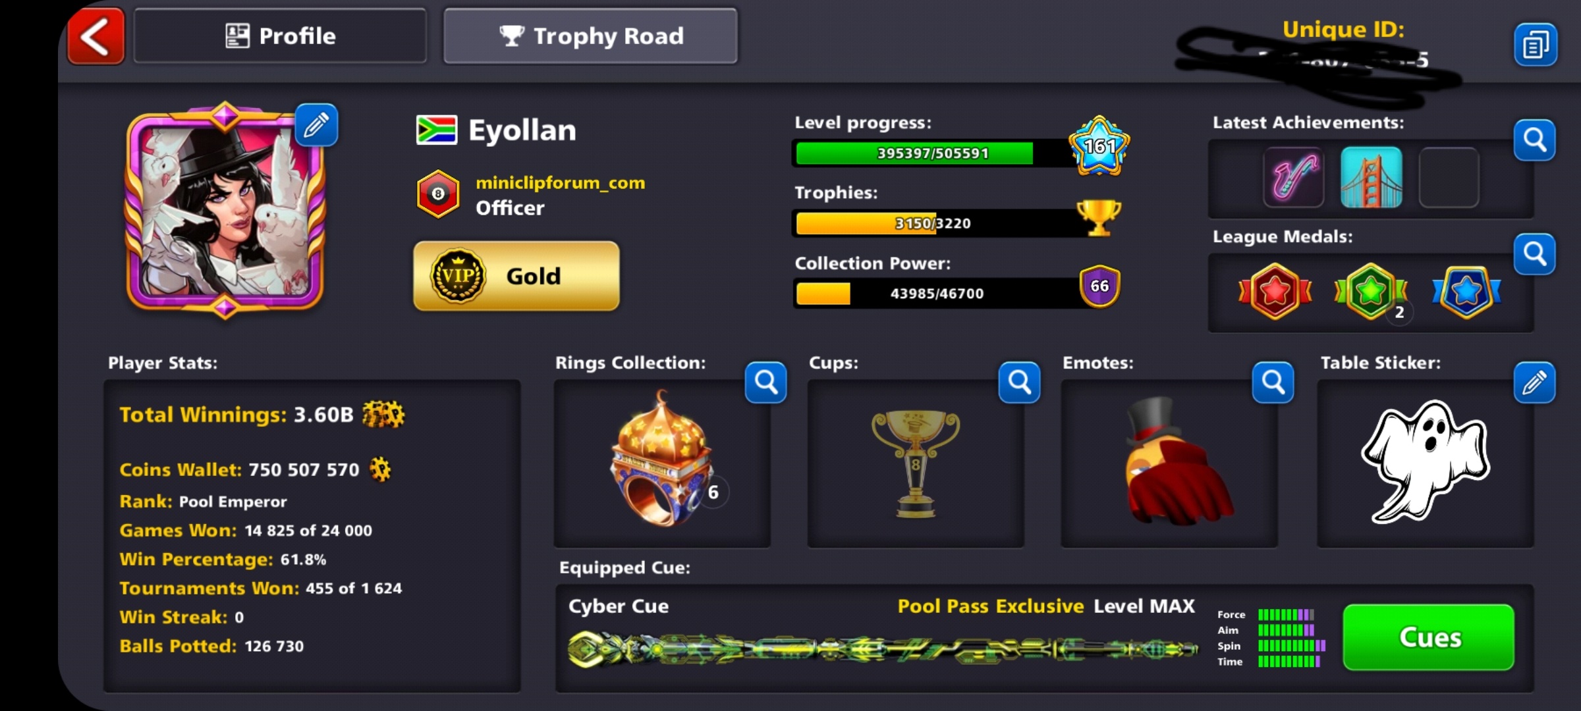Select the saxophone achievement badge
The image size is (1581, 711).
[1294, 178]
